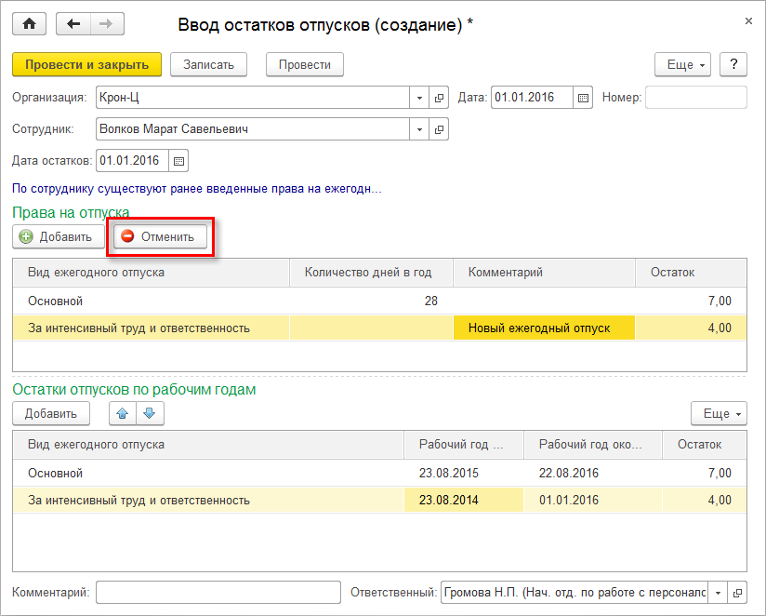Open the Организация record via its open icon
Image resolution: width=766 pixels, height=616 pixels.
(440, 98)
